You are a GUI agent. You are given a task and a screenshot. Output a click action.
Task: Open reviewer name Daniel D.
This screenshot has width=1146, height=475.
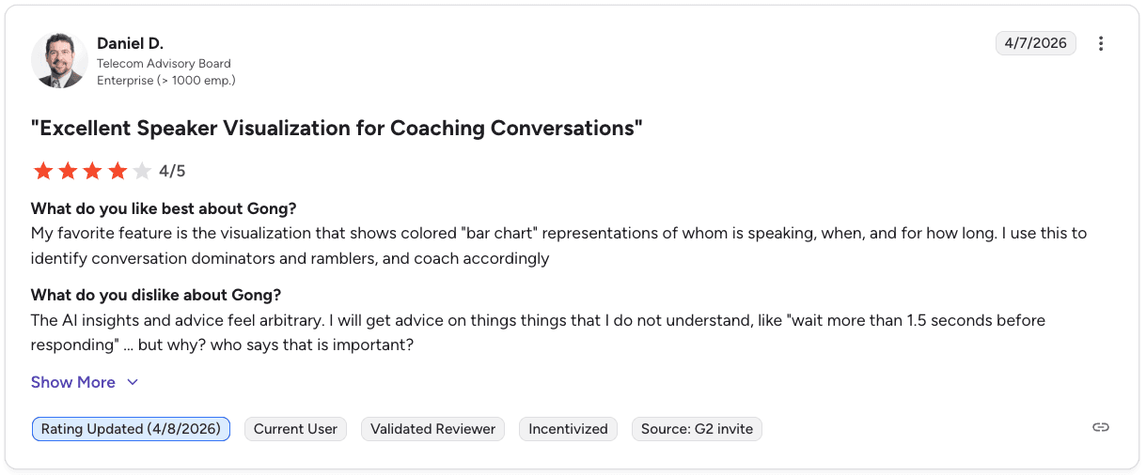tap(130, 43)
